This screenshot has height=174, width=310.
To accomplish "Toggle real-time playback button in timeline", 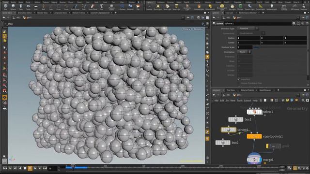I will pyautogui.click(x=295, y=168).
